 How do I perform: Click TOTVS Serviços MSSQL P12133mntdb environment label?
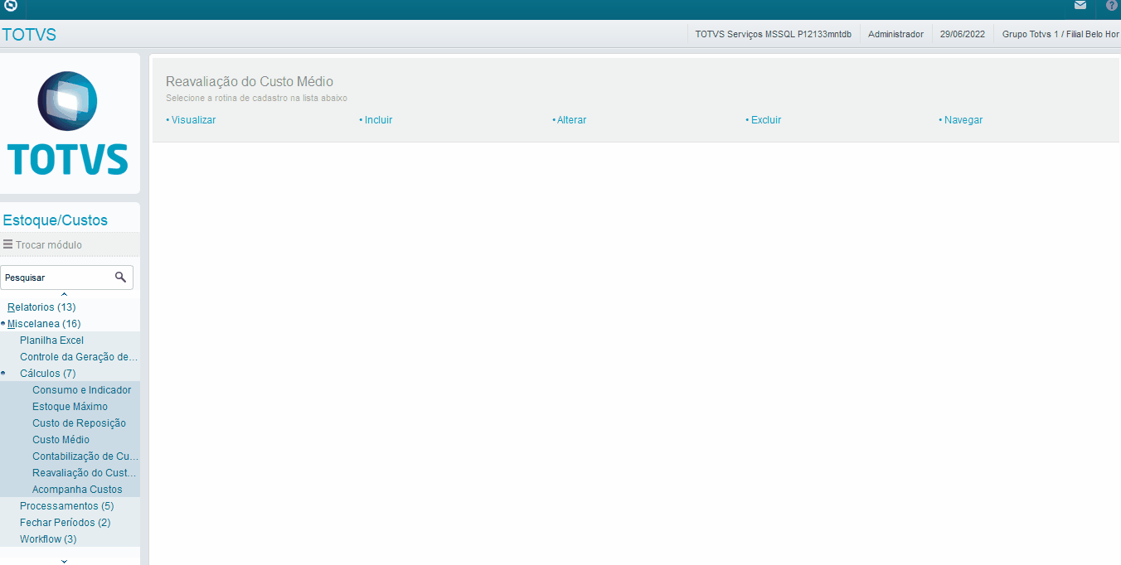click(773, 34)
